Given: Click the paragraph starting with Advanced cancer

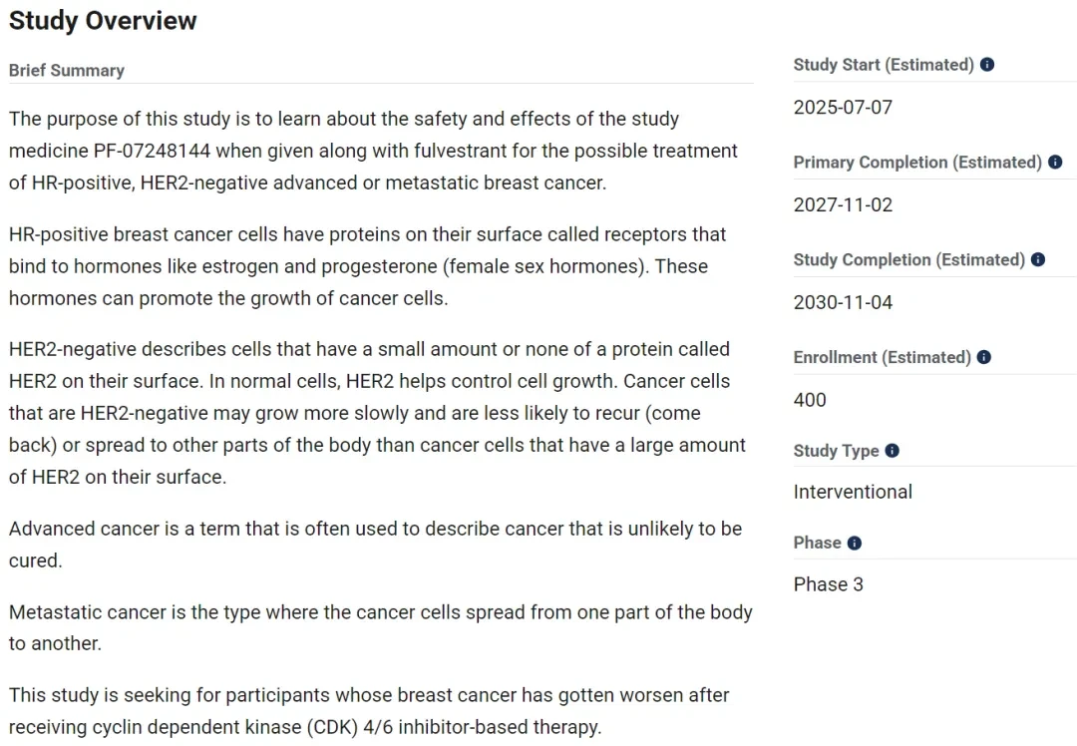Looking at the screenshot, I should 376,545.
